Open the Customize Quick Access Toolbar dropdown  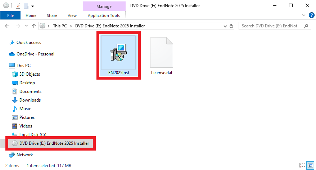tap(32, 6)
